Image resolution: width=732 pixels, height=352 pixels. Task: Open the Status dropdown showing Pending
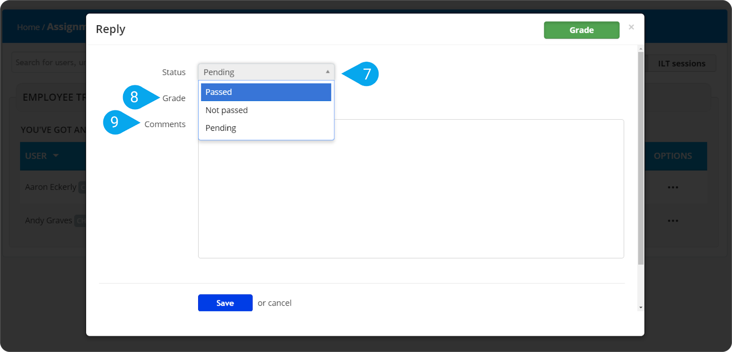pos(266,72)
